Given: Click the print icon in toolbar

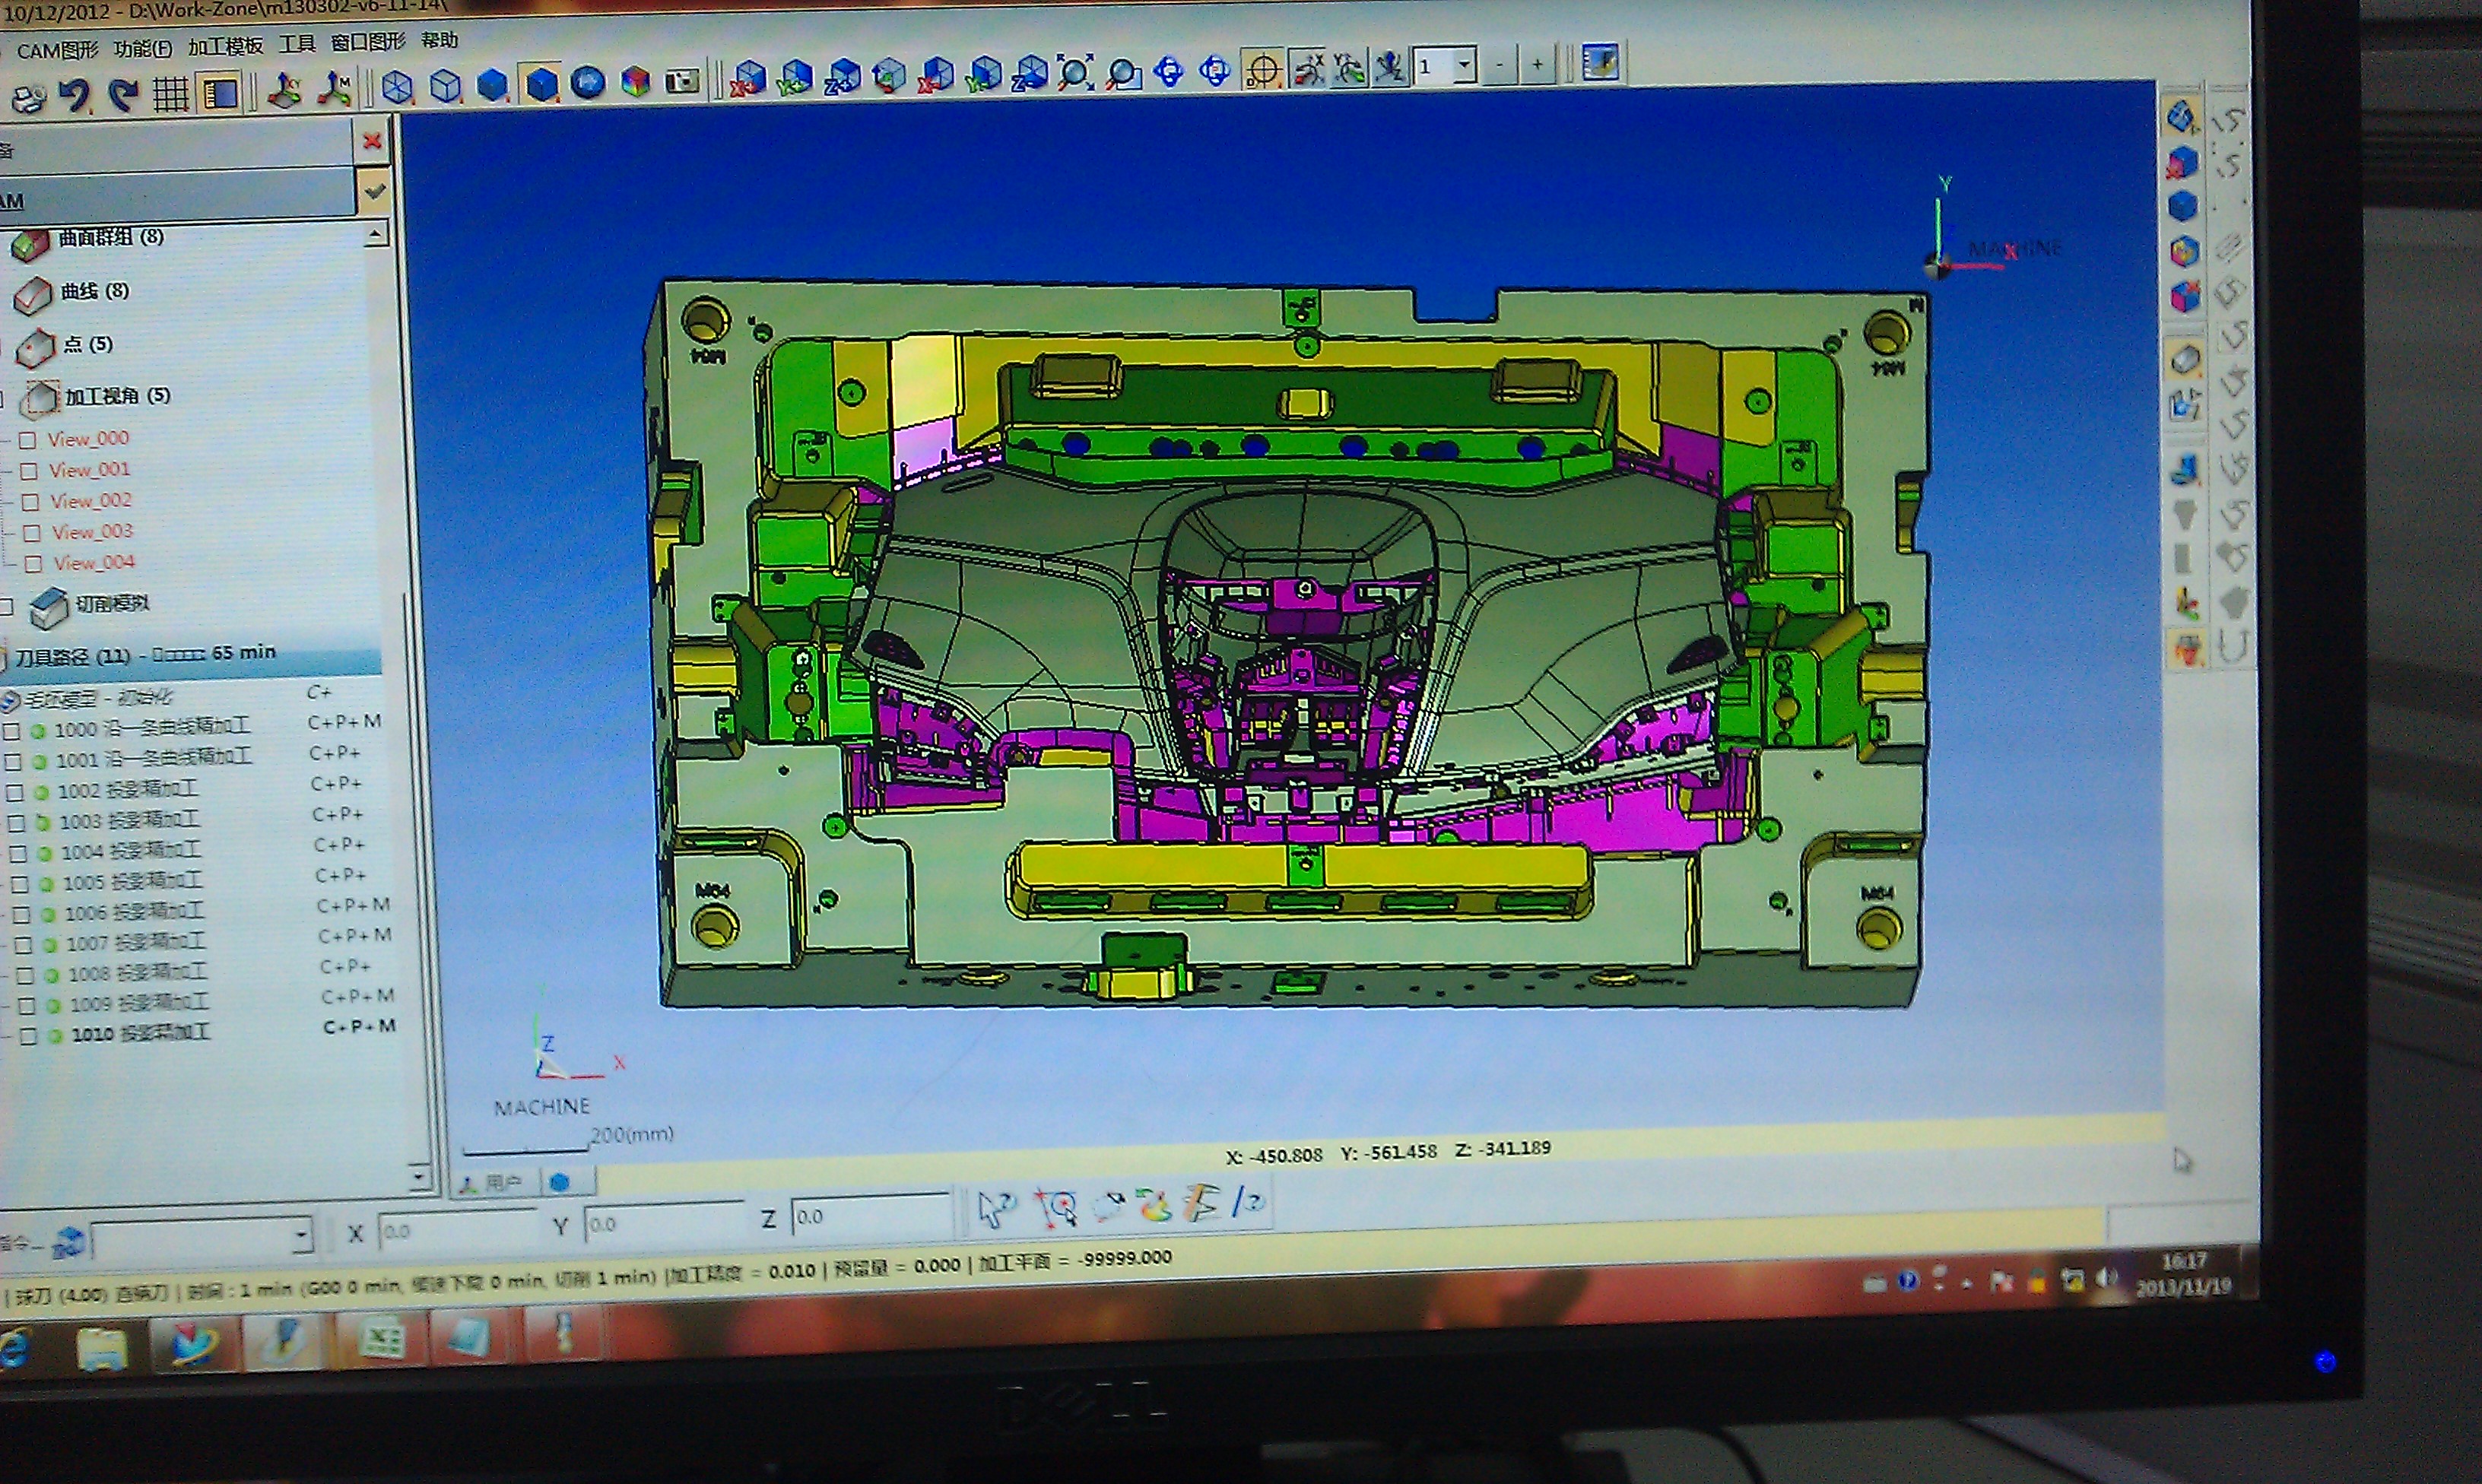Looking at the screenshot, I should click(28, 98).
